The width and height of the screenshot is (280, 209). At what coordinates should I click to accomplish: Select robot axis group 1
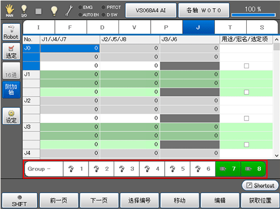tap(76, 169)
